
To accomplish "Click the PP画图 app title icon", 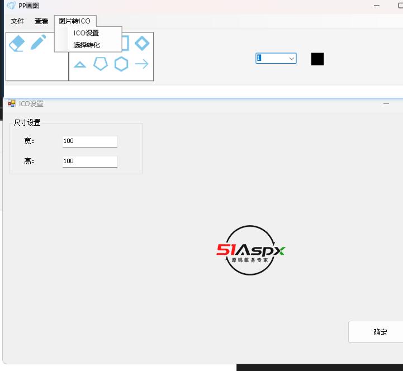I will pyautogui.click(x=11, y=6).
